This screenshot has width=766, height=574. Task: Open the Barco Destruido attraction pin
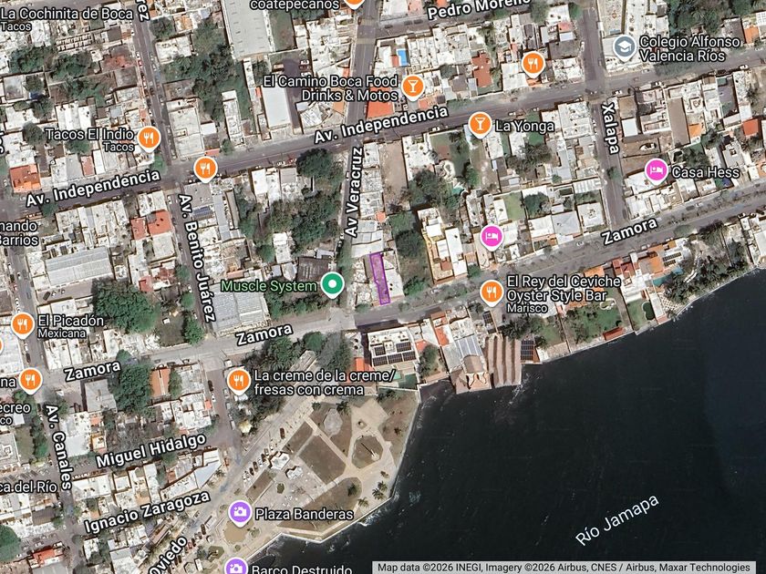click(236, 567)
